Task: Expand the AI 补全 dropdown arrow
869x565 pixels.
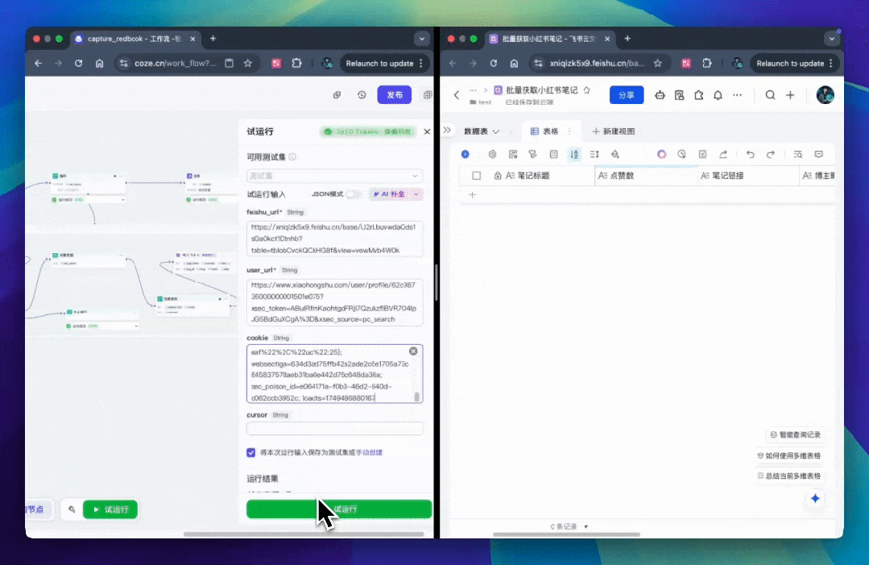Action: click(416, 194)
